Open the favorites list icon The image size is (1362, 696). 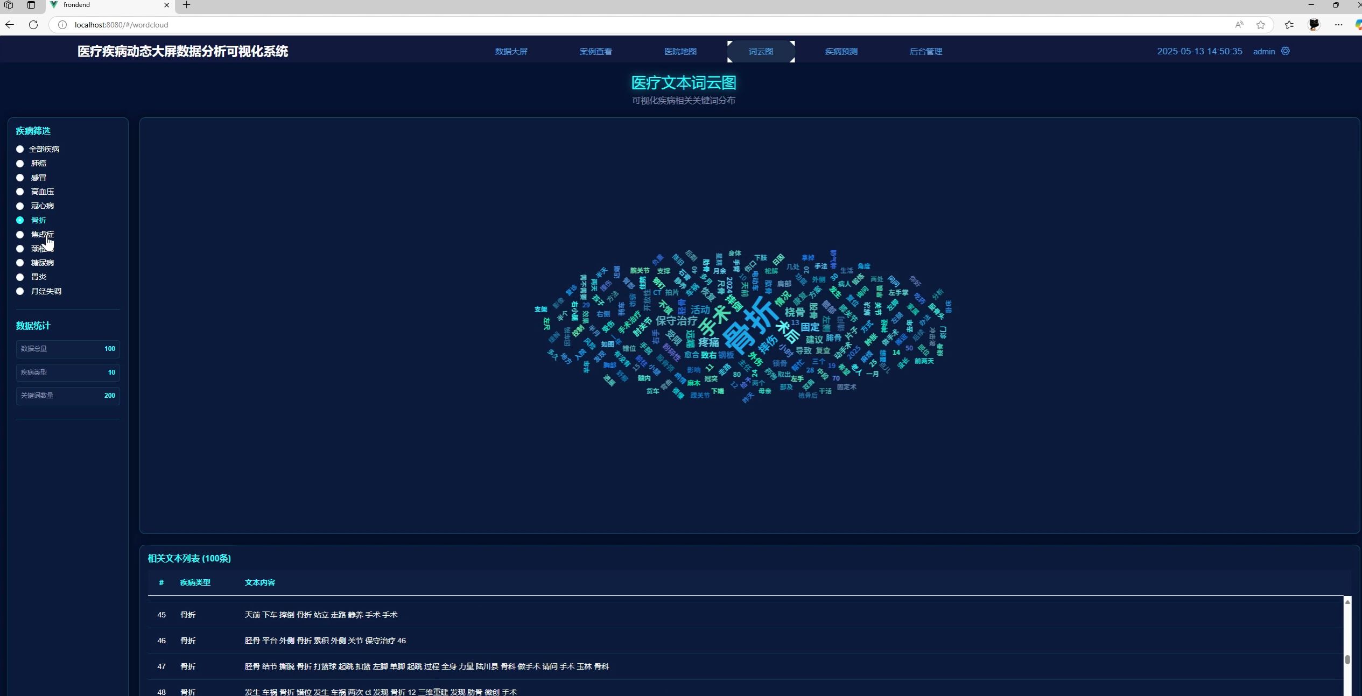(x=1289, y=25)
